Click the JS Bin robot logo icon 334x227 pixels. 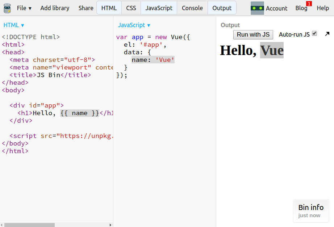[7, 8]
